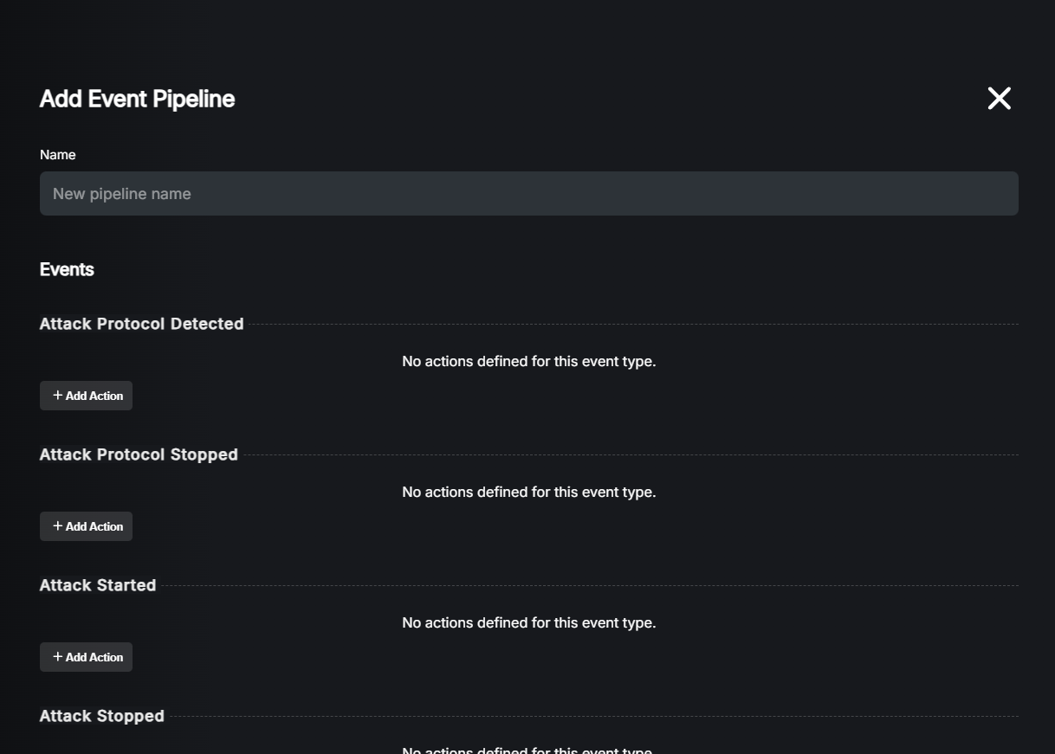Select the Events section heading
This screenshot has height=754, width=1055.
click(67, 268)
